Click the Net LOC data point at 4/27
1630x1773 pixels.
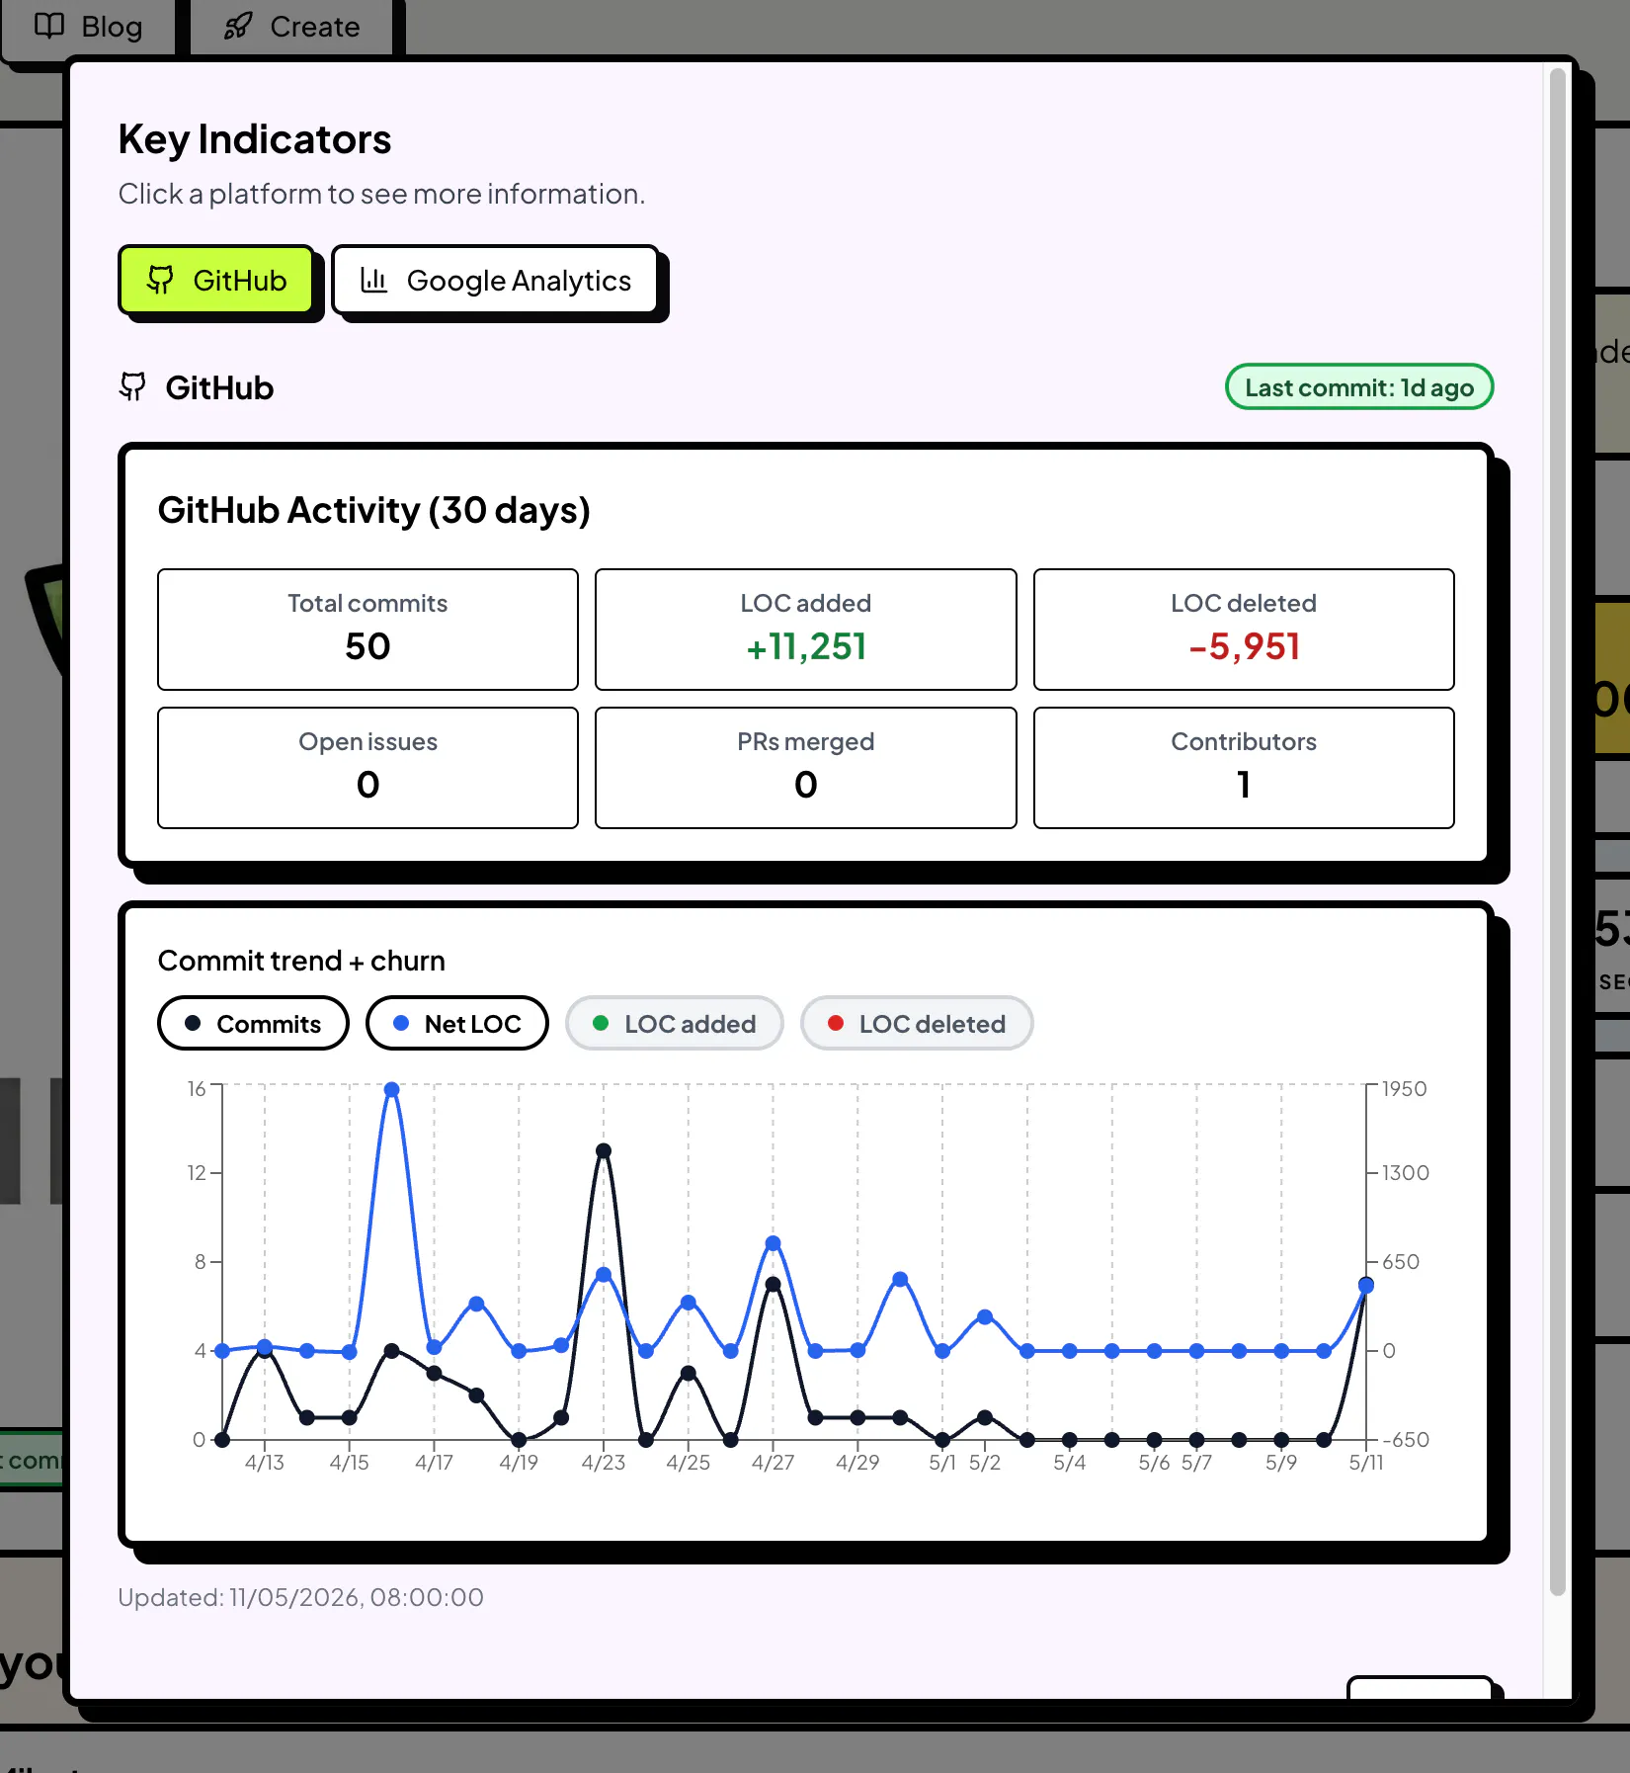774,1243
